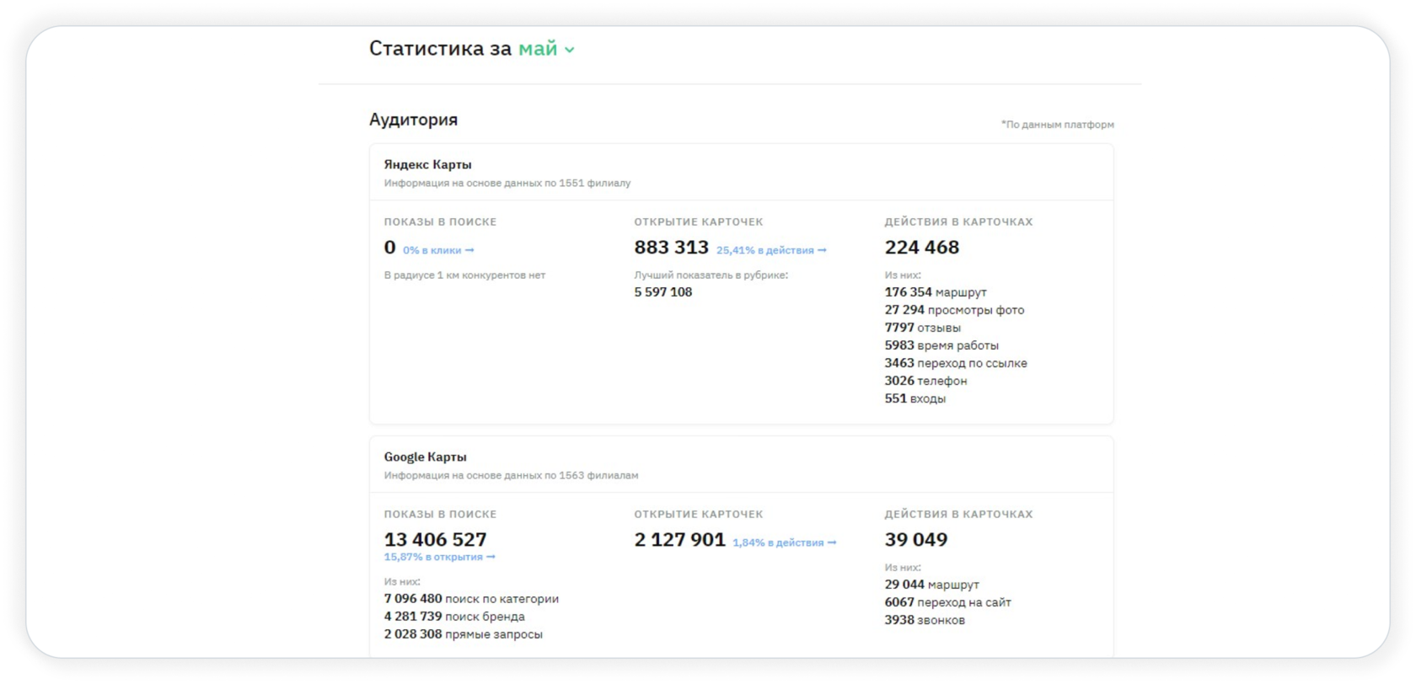Image resolution: width=1416 pixels, height=684 pixels.
Task: Select the 2 127 901 card openings value
Action: point(679,539)
